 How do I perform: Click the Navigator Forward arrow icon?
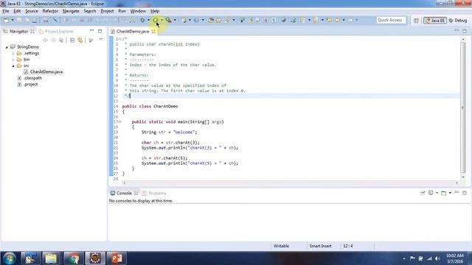pos(53,40)
